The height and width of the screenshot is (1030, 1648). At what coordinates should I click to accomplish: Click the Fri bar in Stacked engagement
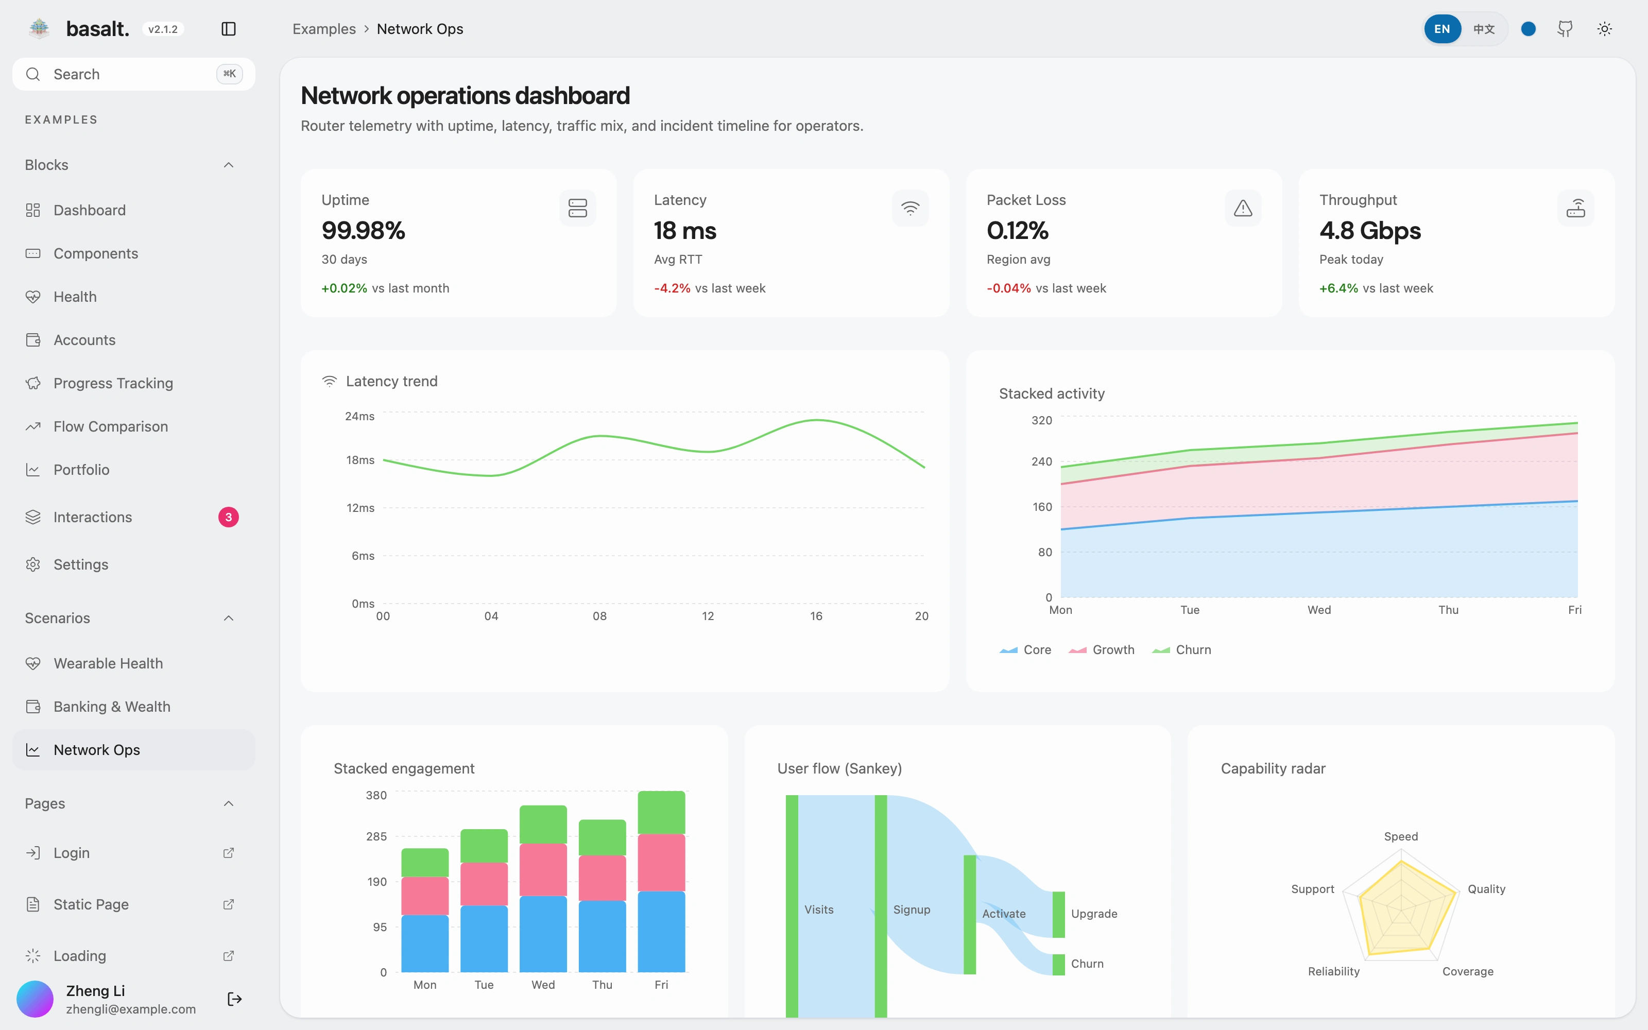coord(661,882)
